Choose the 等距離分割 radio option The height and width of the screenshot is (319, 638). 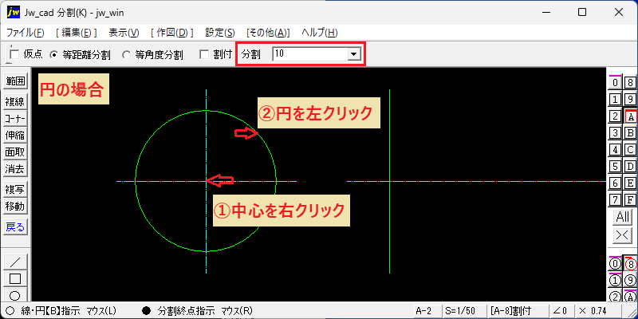click(53, 55)
